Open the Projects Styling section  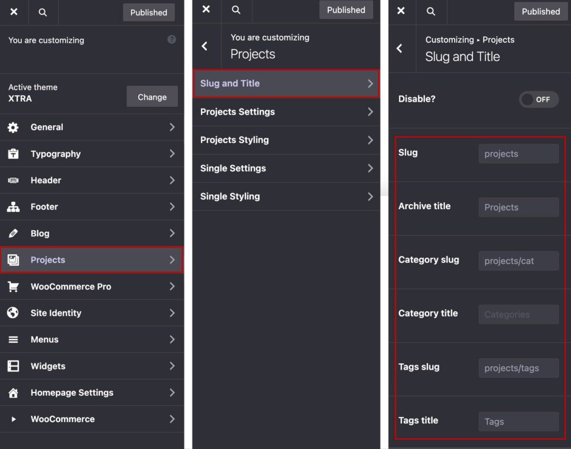[285, 140]
